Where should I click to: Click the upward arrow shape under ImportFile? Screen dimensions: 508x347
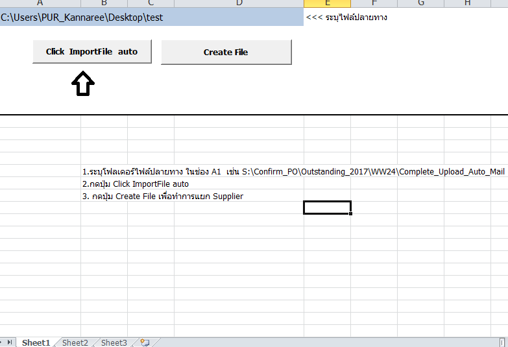click(82, 84)
